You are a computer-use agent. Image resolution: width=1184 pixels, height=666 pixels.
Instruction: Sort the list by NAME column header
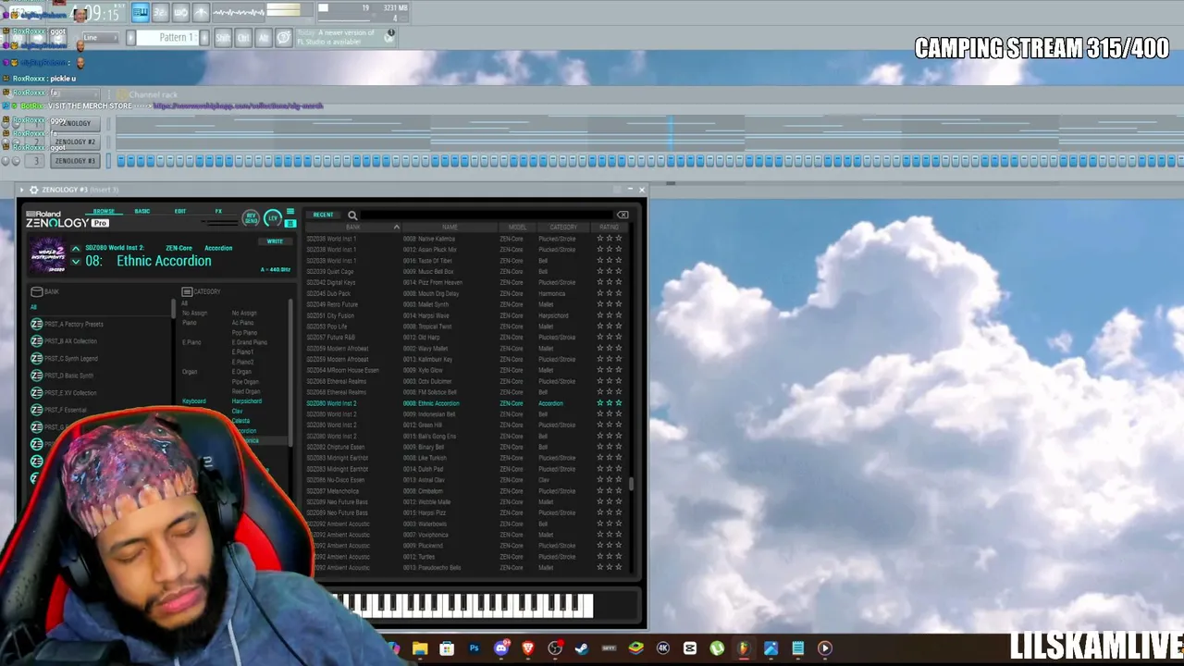coord(450,228)
